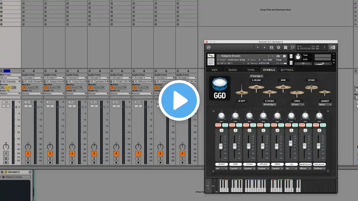This screenshot has width=358, height=201.
Task: Click the Hi-Hat cymbal image
Action: point(241,92)
